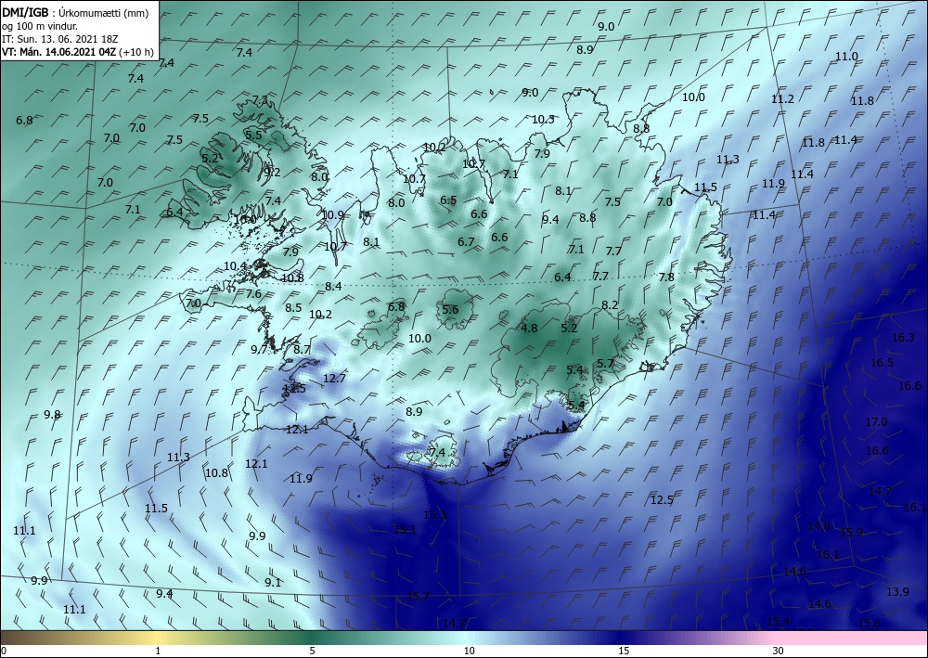Image resolution: width=928 pixels, height=658 pixels.
Task: Click the 10.9 value on the map
Action: tap(332, 215)
